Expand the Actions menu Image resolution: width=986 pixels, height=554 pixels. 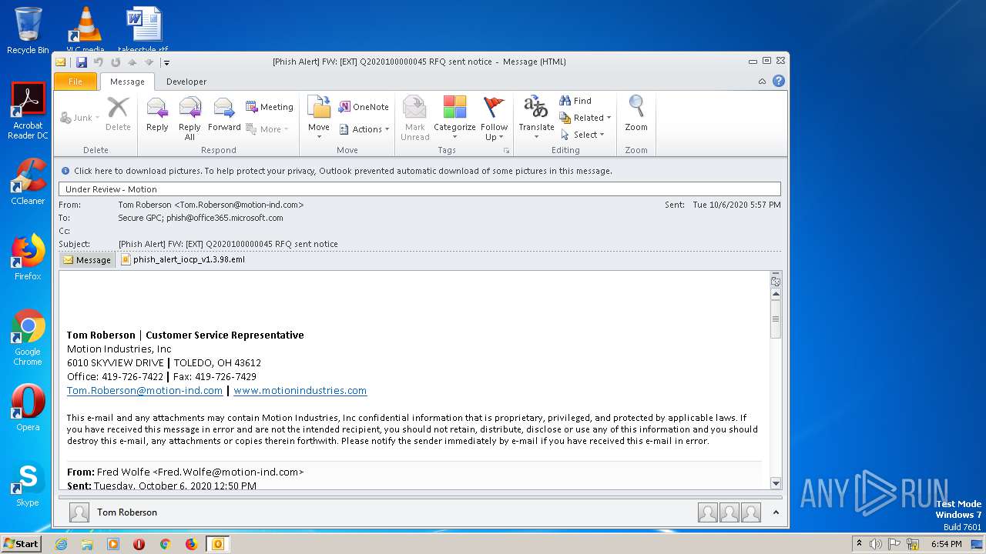coord(364,129)
